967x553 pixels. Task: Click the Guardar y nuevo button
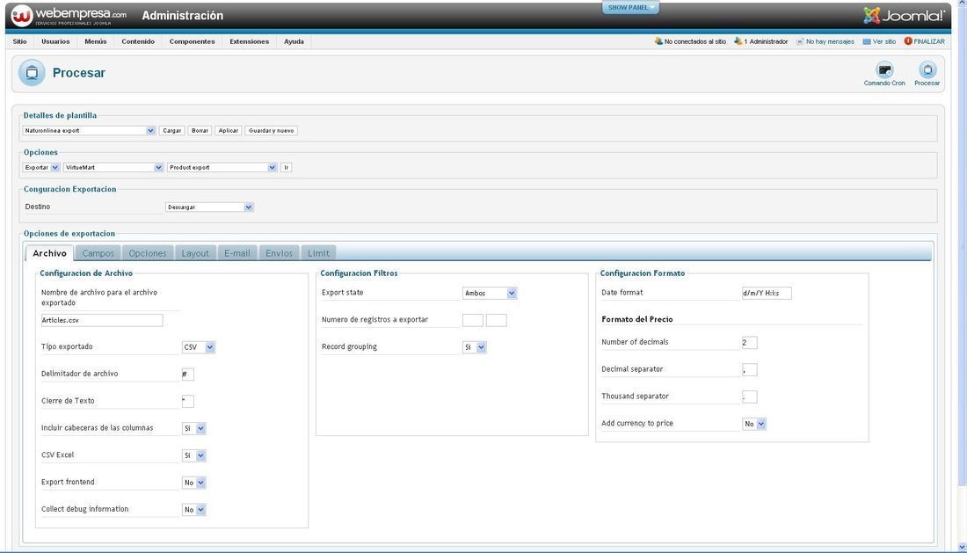272,131
